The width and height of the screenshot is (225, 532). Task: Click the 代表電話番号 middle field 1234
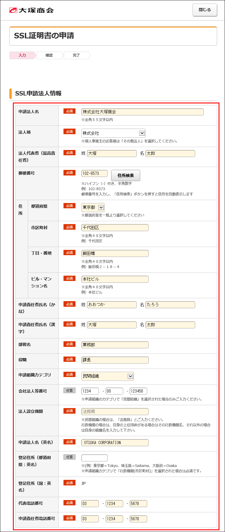[114, 504]
